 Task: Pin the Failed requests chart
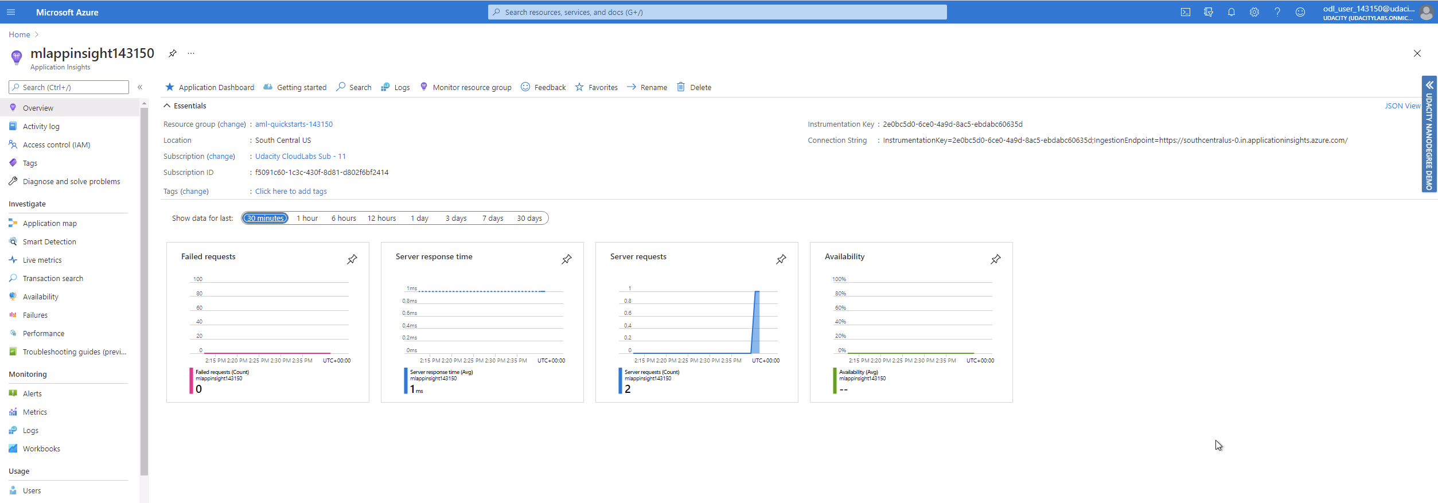(352, 259)
